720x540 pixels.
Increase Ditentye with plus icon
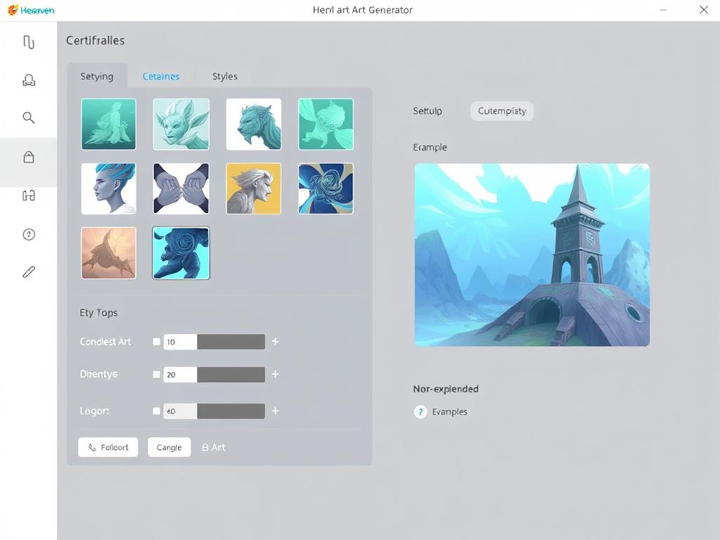point(275,374)
